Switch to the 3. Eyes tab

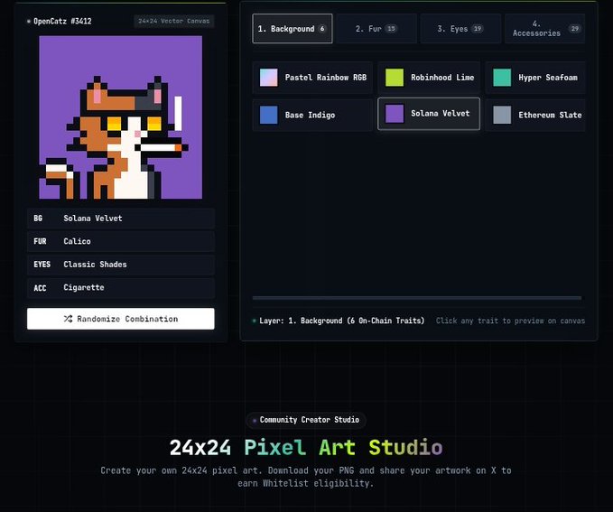[460, 29]
